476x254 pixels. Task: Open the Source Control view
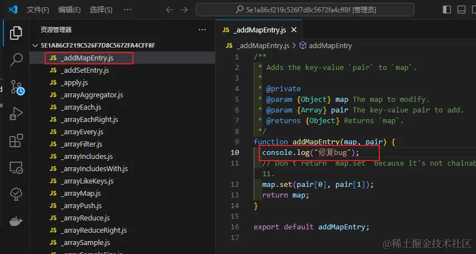pyautogui.click(x=17, y=87)
